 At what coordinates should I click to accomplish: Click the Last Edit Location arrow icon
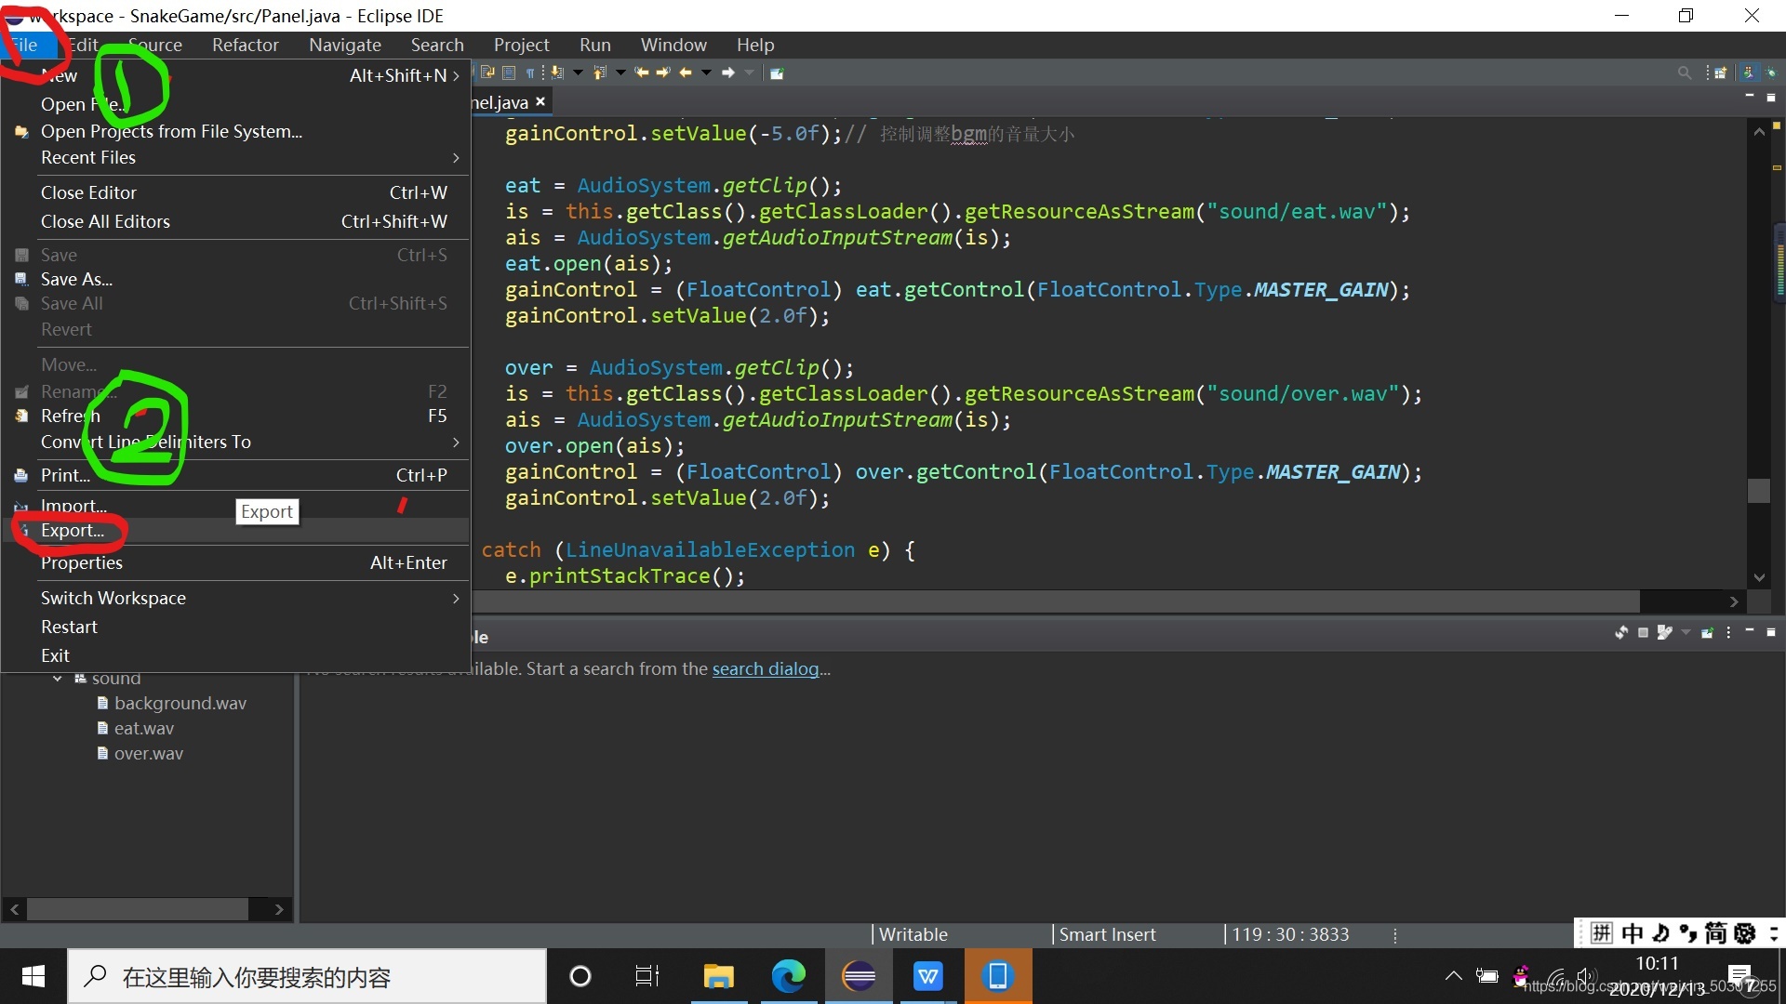[641, 73]
